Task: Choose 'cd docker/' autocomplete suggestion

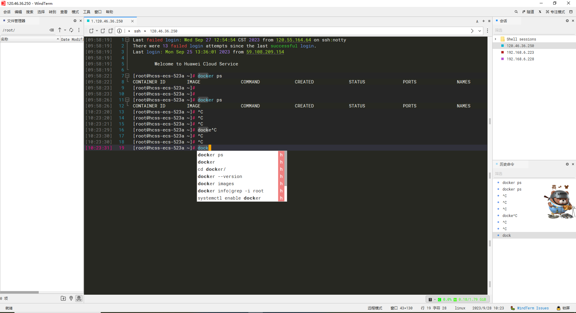Action: point(241,169)
